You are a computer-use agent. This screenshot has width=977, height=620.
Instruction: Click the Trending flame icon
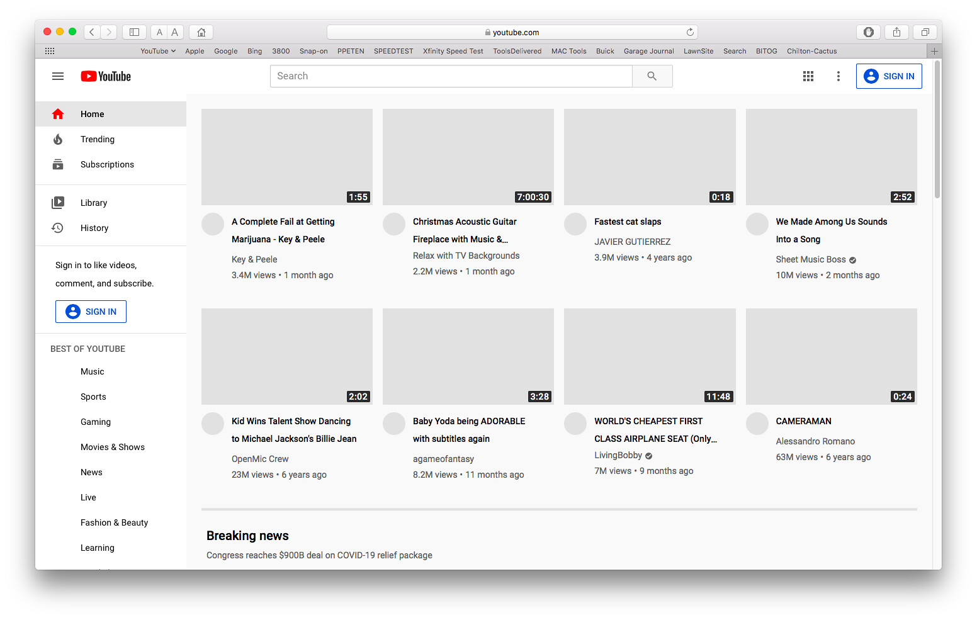58,139
